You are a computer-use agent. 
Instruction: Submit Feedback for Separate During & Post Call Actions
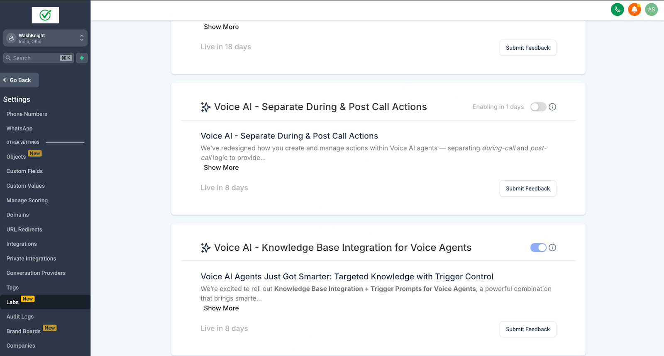[527, 189]
